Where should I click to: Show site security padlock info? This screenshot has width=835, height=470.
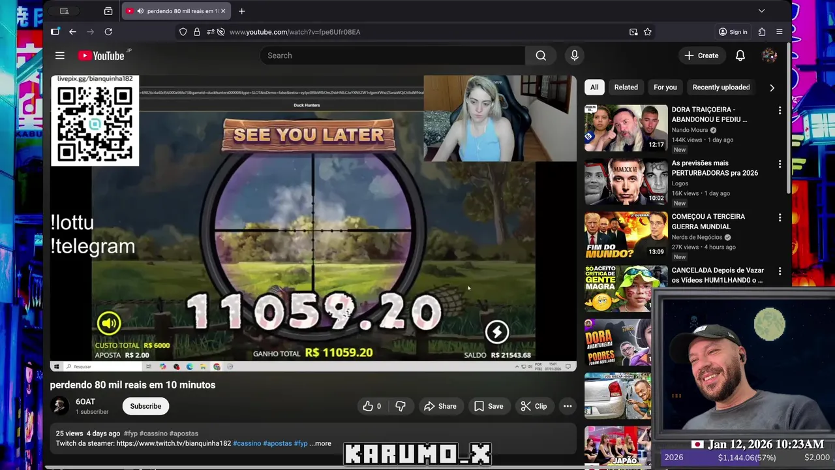point(197,32)
